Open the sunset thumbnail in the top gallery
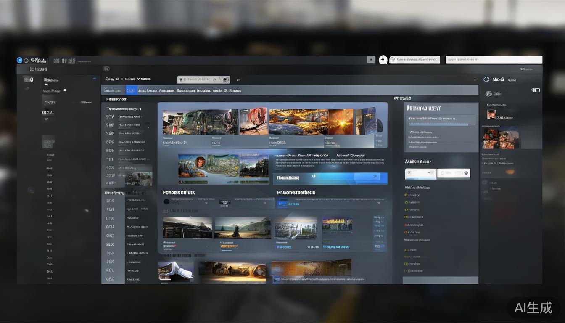Image resolution: width=565 pixels, height=323 pixels. (341, 122)
